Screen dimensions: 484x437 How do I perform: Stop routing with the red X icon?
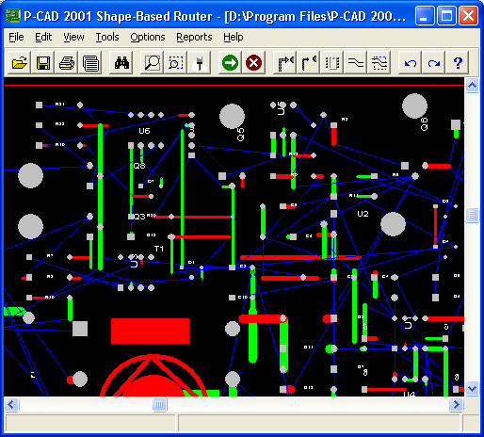pos(253,63)
